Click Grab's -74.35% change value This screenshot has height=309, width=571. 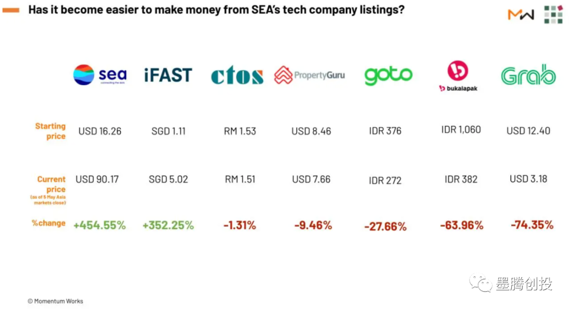pyautogui.click(x=531, y=225)
